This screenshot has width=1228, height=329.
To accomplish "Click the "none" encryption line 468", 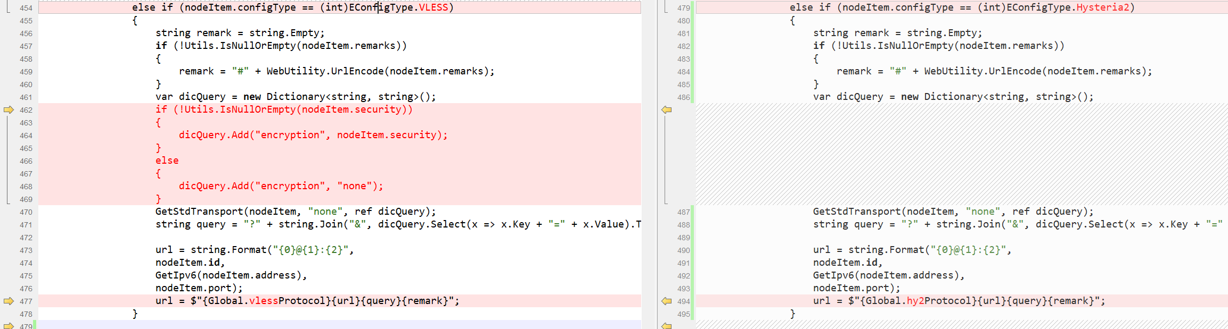I will 281,186.
